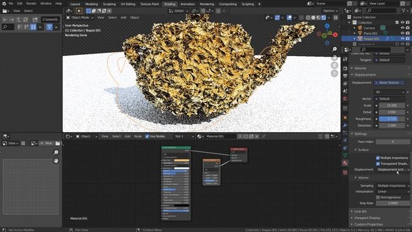Screen dimensions: 412x232
Task: Toggle Transparent Shadows checkbox
Action: coord(378,164)
